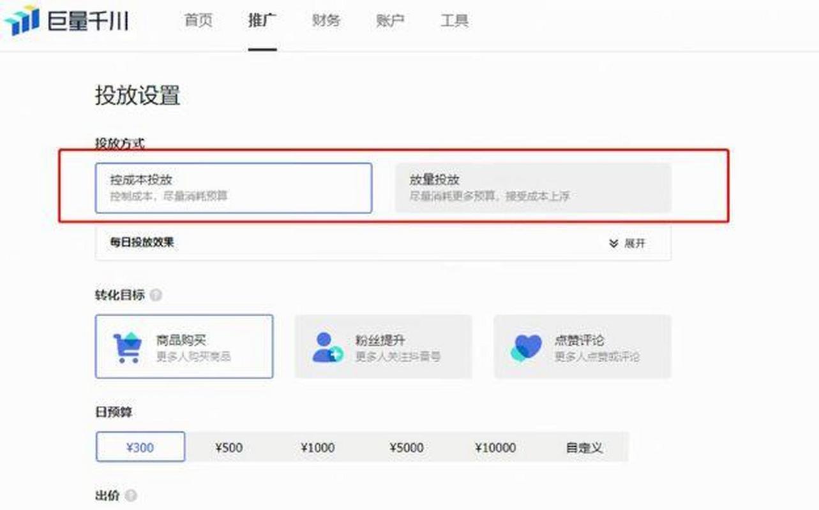Image resolution: width=819 pixels, height=510 pixels.
Task: Click the follower plus person icon
Action: (x=327, y=347)
